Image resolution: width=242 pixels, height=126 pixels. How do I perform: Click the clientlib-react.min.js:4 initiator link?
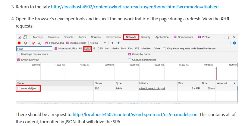pyautogui.click(x=152, y=89)
